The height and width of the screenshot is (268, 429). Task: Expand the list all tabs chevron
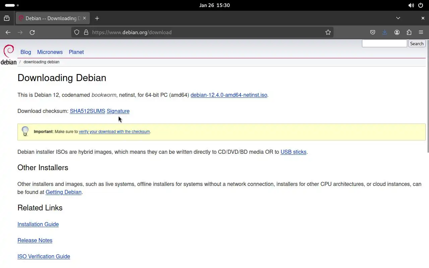398,18
